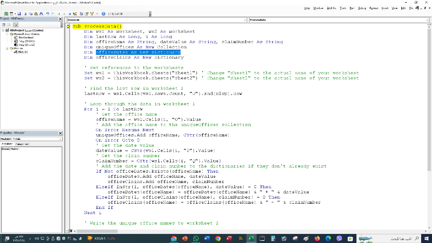Click the highlighted 'officeDates As New Dictionary' text

coord(138,52)
